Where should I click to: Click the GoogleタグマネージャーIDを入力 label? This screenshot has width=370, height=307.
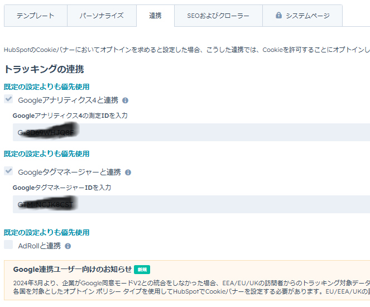[62, 188]
